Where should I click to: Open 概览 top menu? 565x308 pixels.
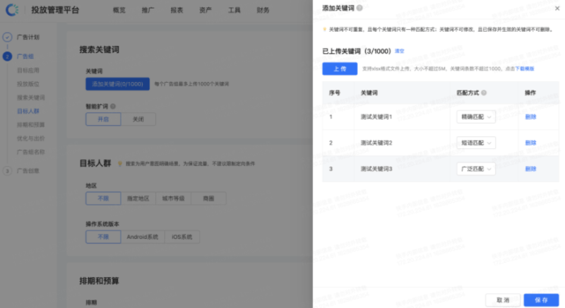point(119,10)
